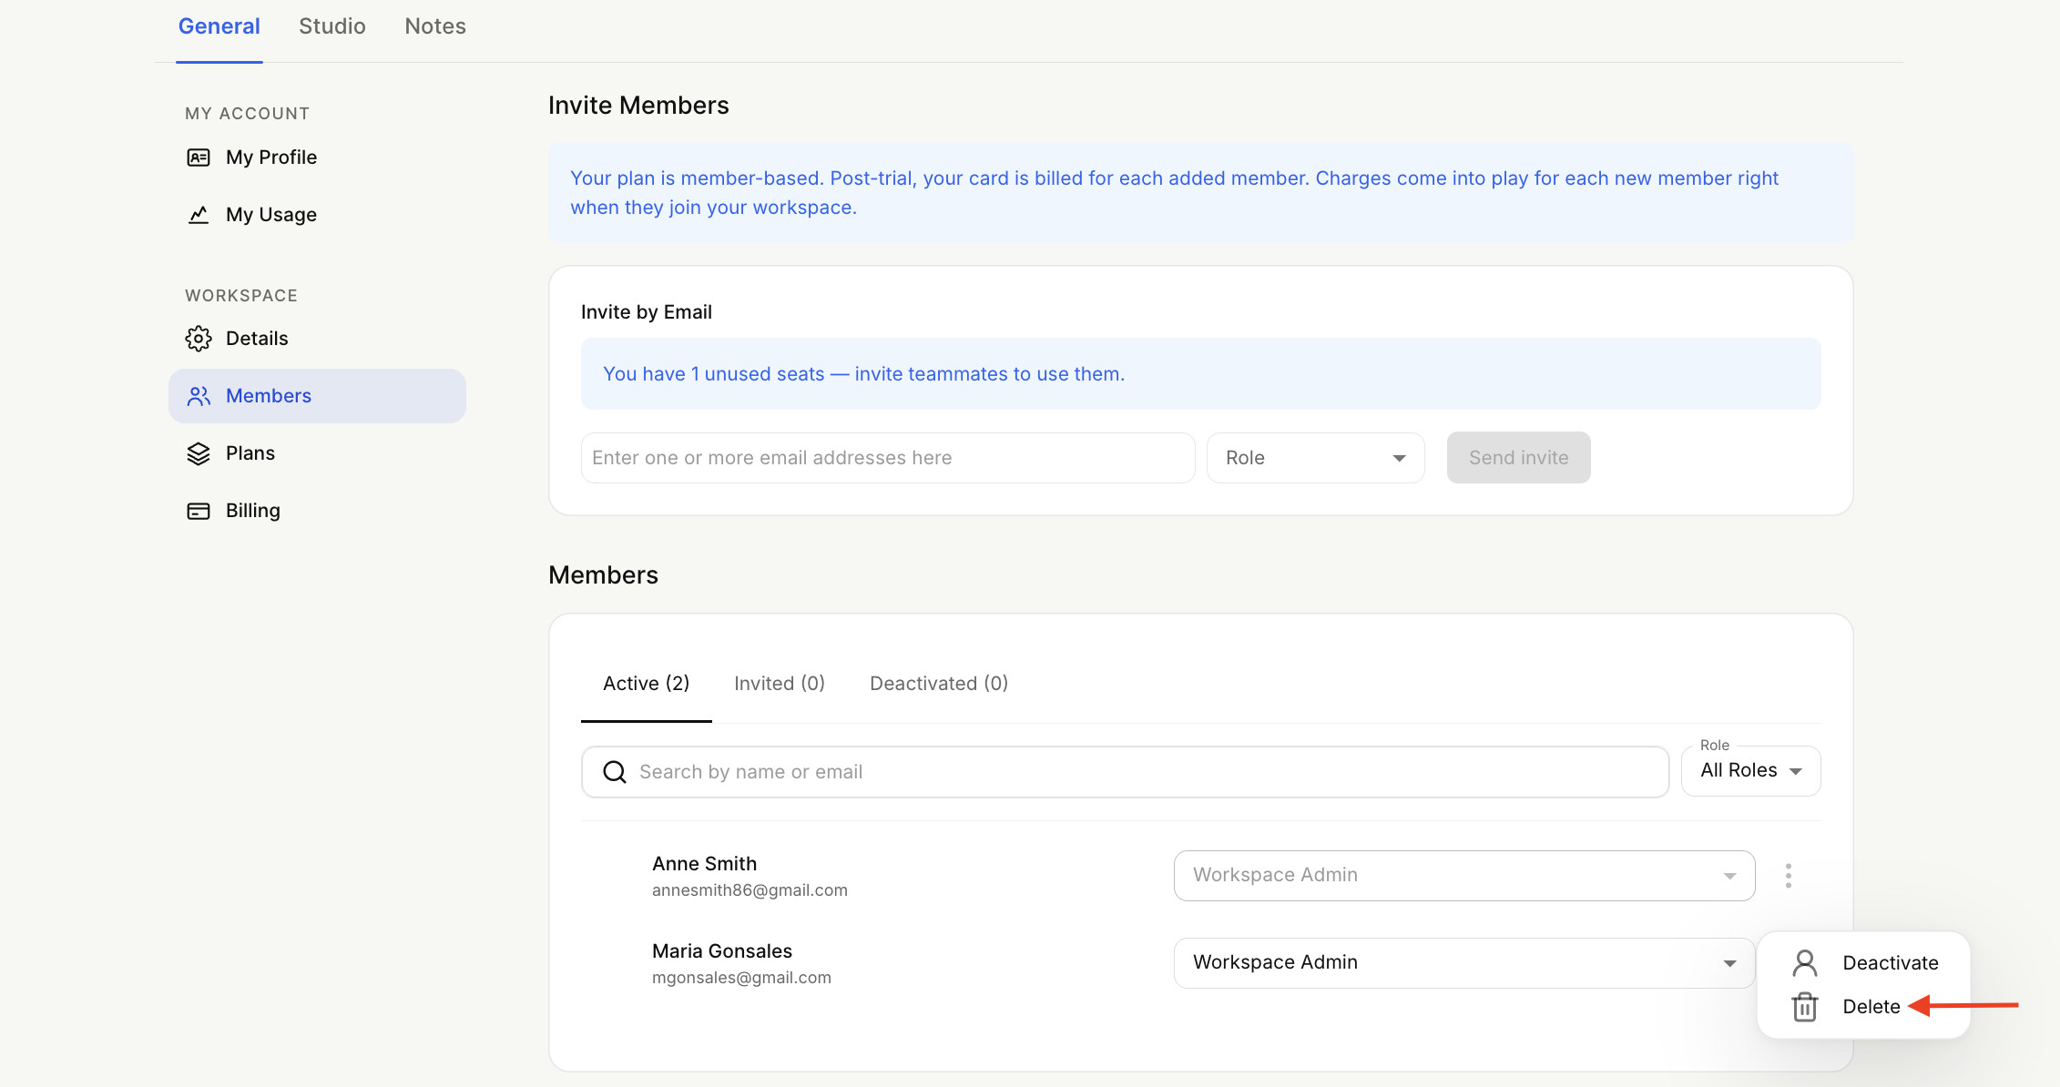Open the Invited (0) members tab
2060x1087 pixels.
780,684
